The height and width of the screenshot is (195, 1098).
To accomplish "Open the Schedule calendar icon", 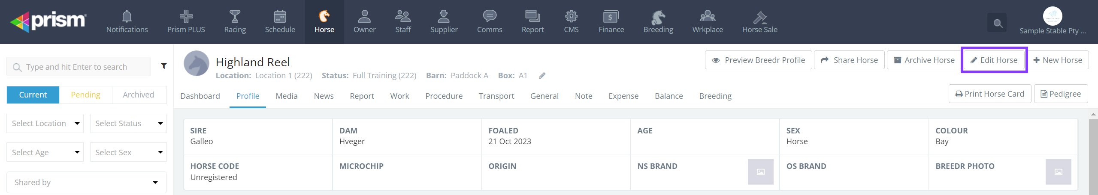I will (x=280, y=17).
